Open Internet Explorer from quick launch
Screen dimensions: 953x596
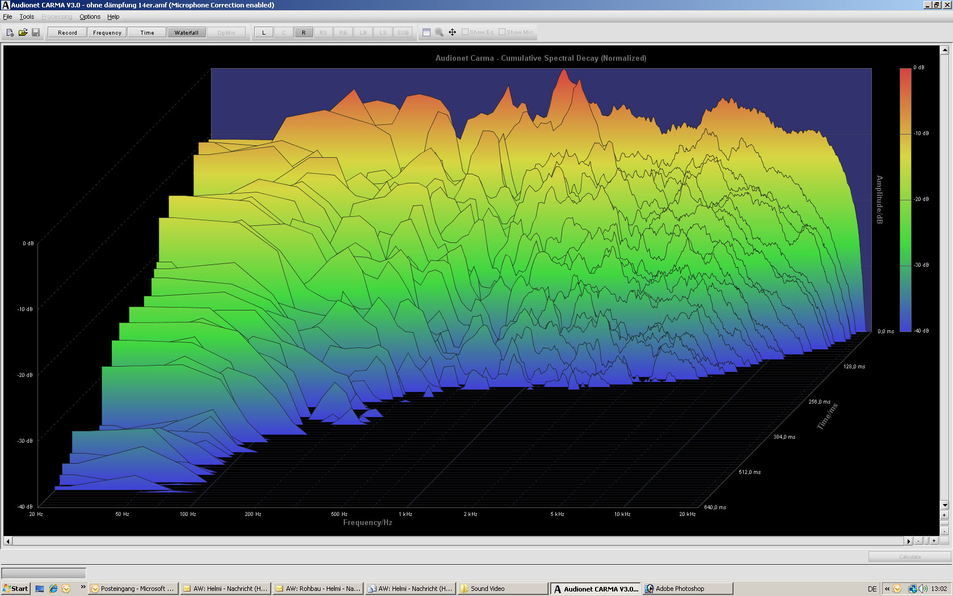coord(53,589)
